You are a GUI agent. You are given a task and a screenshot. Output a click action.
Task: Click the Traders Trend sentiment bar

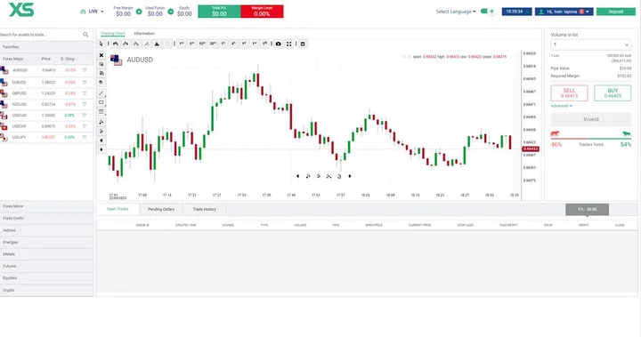pos(591,139)
